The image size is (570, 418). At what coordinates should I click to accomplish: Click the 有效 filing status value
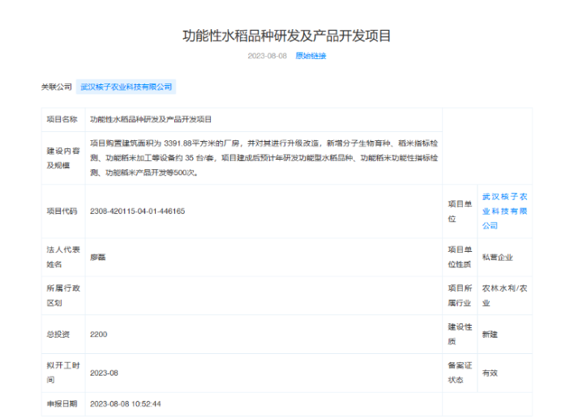click(x=490, y=373)
